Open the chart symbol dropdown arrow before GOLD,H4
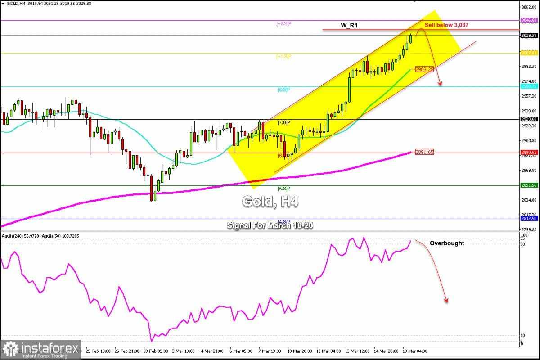The image size is (540, 360). point(2,3)
